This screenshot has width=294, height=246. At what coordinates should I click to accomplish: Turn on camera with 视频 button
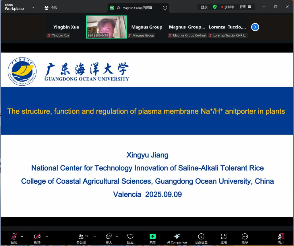pos(37,238)
